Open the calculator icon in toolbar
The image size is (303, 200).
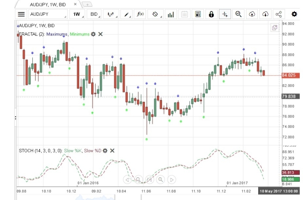point(198,14)
